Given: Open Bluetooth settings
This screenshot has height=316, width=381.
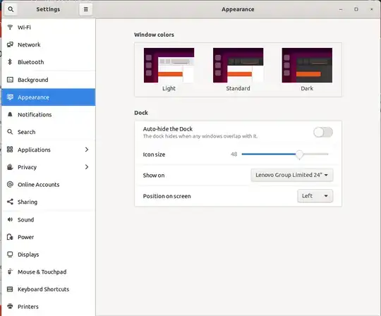Looking at the screenshot, I should coord(49,62).
